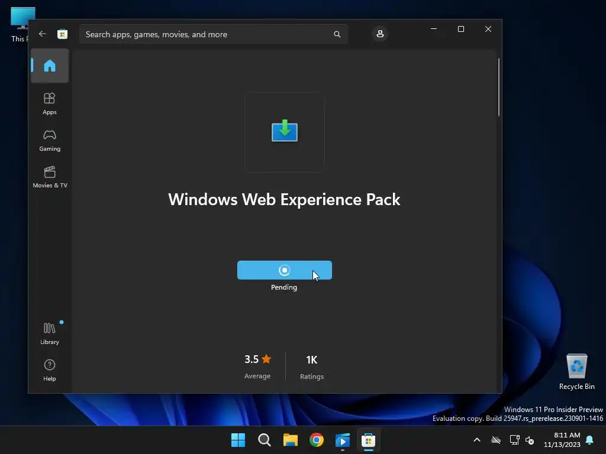Open the user account profile icon
Viewport: 606px width, 454px height.
click(380, 34)
